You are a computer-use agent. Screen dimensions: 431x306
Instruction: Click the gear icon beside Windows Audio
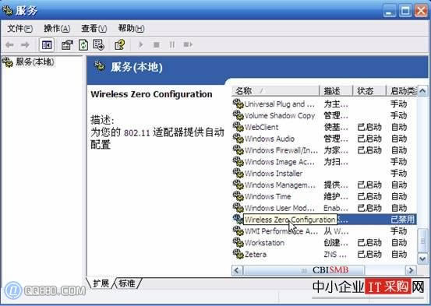[x=238, y=139]
